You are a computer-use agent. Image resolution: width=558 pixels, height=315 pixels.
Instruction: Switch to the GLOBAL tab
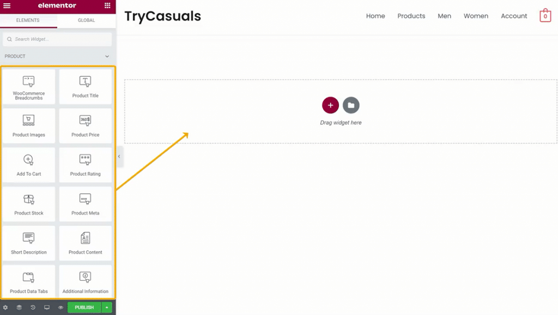coord(87,20)
